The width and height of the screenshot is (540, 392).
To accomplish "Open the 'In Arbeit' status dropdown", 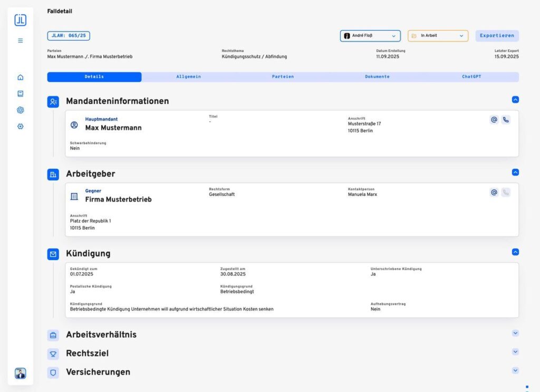I will (x=438, y=36).
